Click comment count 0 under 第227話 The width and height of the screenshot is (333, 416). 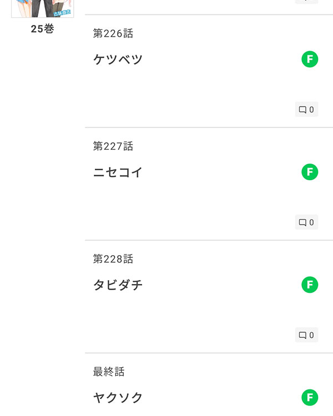(311, 222)
